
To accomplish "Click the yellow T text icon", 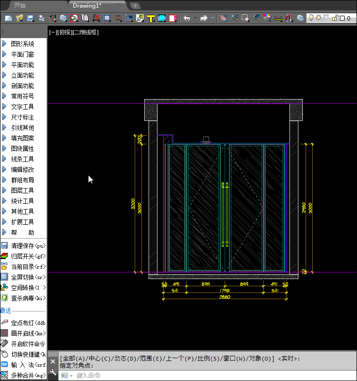I will pyautogui.click(x=151, y=18).
